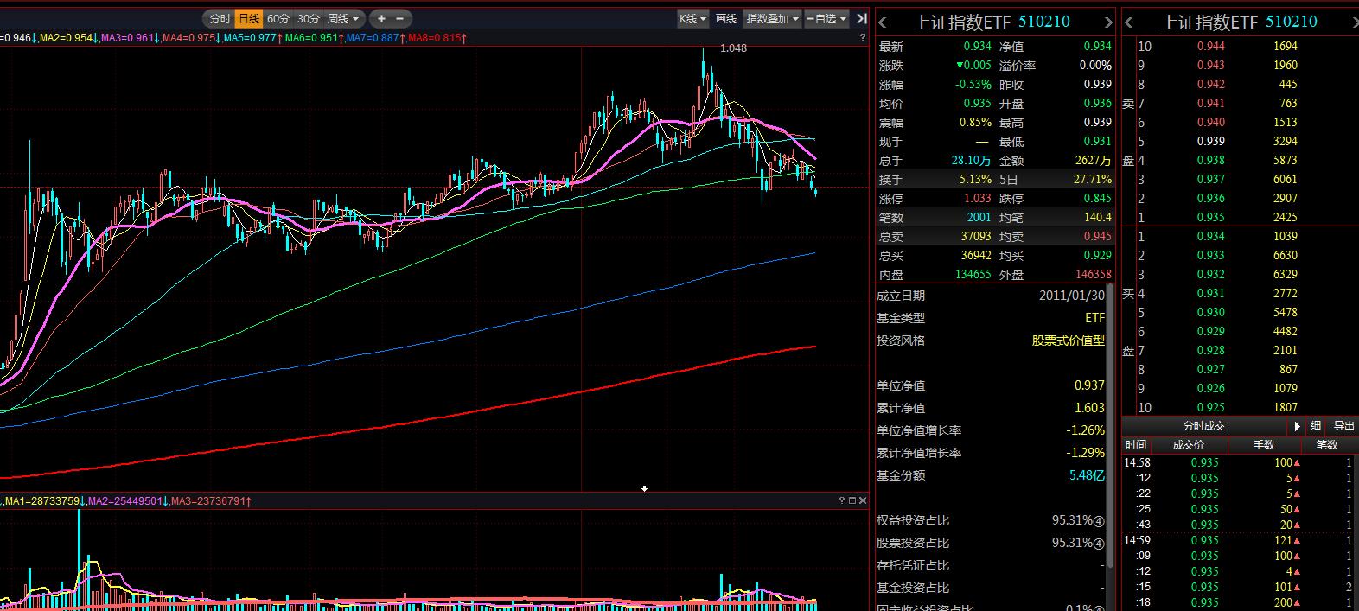Click the MA1=0.946 indicator label
Screen dimensions: 1359x611
[x=18, y=38]
